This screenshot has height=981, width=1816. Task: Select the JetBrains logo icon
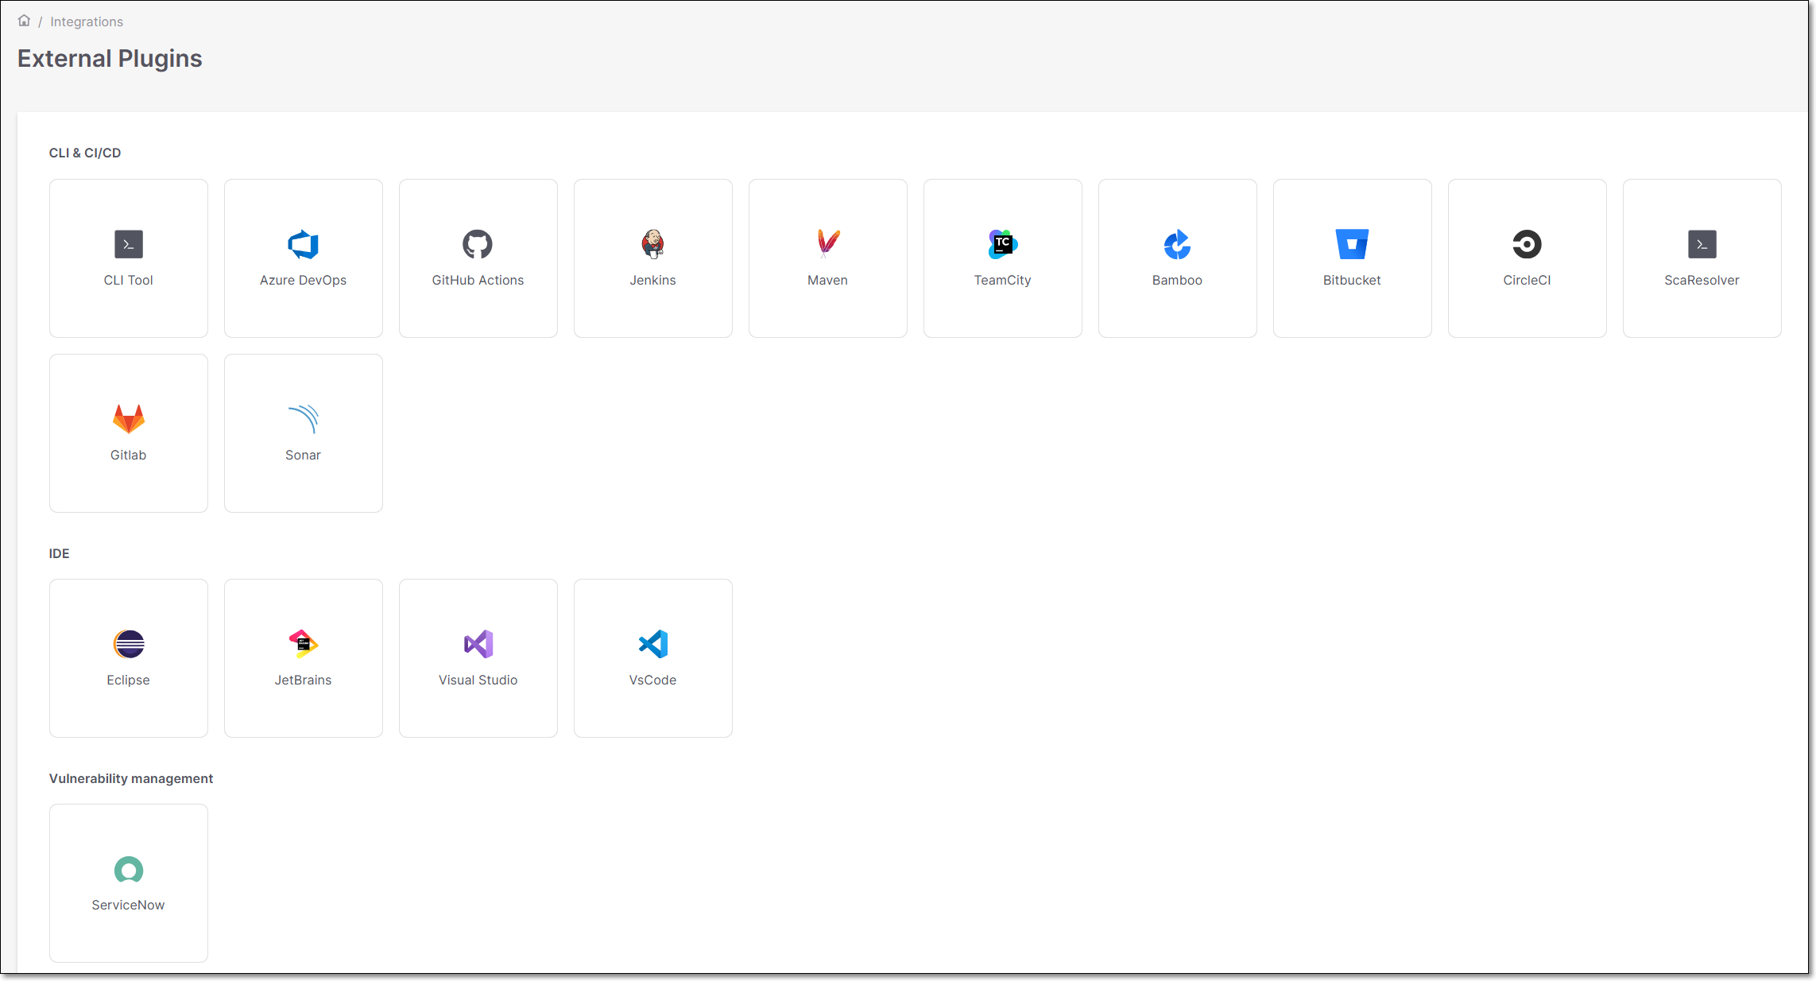(x=304, y=644)
